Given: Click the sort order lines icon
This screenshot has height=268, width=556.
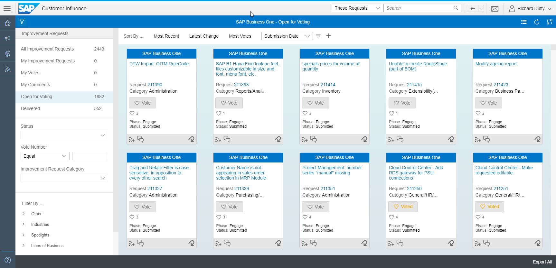Looking at the screenshot, I should [318, 36].
